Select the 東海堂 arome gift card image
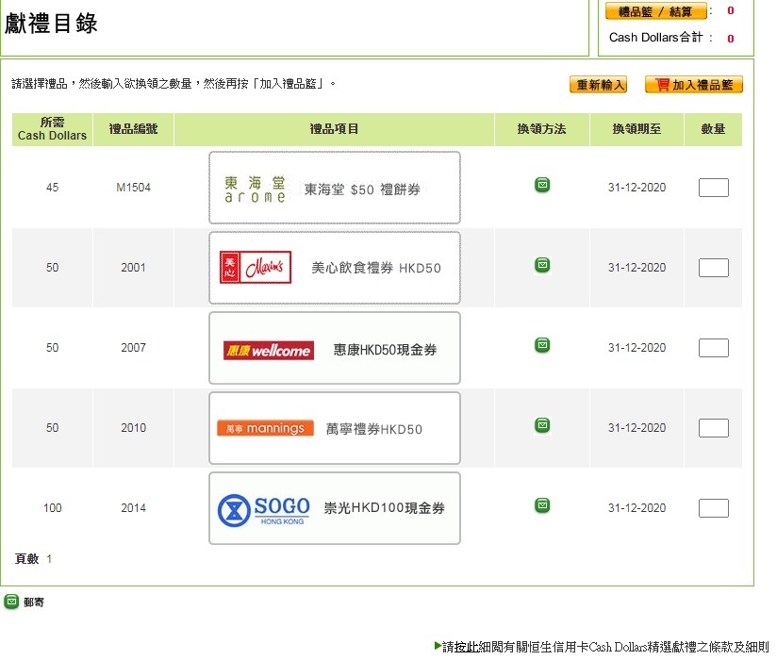The image size is (777, 660). click(335, 188)
